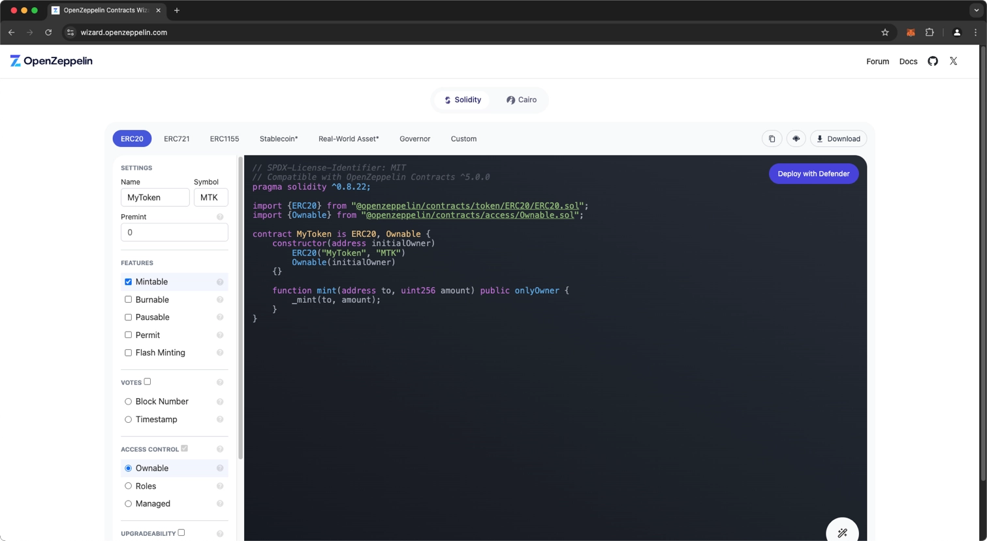This screenshot has width=987, height=541.
Task: Open the AI wizard assistant button
Action: tap(842, 533)
